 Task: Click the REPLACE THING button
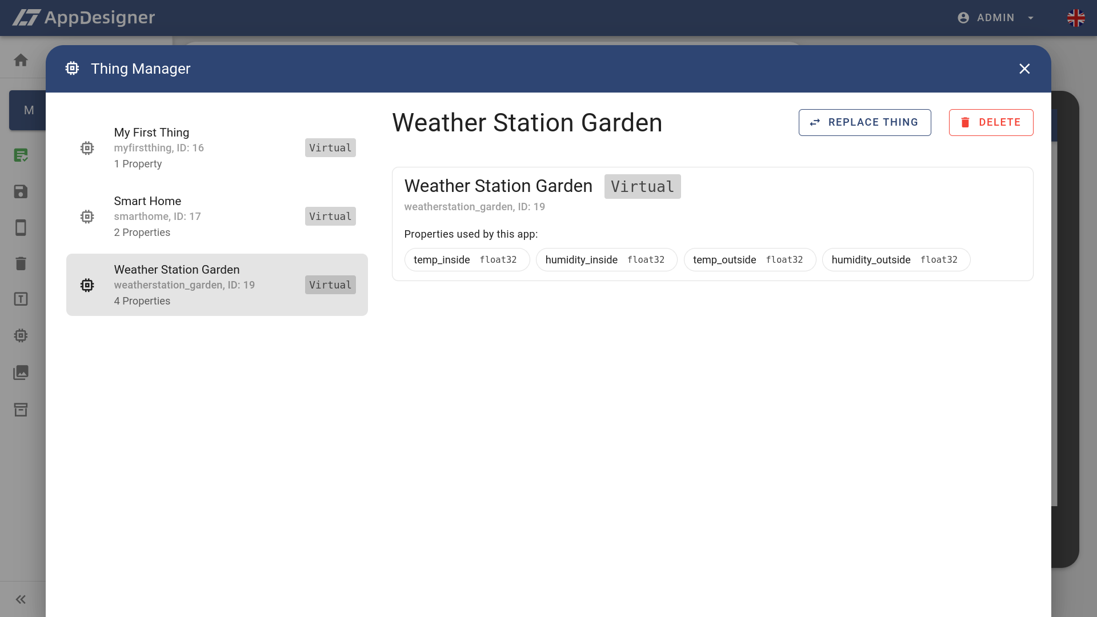pyautogui.click(x=864, y=122)
